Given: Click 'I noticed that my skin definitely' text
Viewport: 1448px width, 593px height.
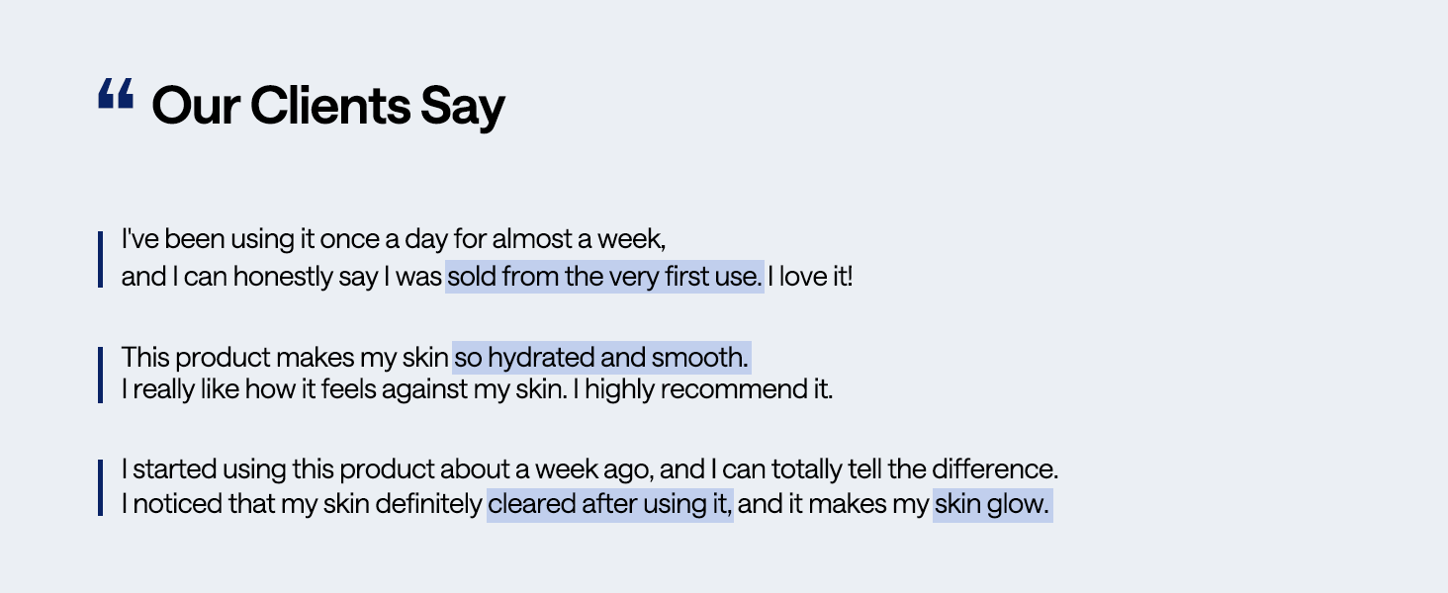Looking at the screenshot, I should (x=302, y=504).
